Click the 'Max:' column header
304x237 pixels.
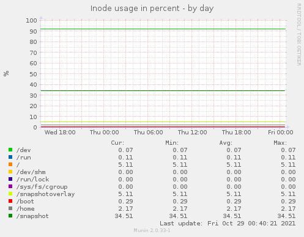pyautogui.click(x=280, y=143)
